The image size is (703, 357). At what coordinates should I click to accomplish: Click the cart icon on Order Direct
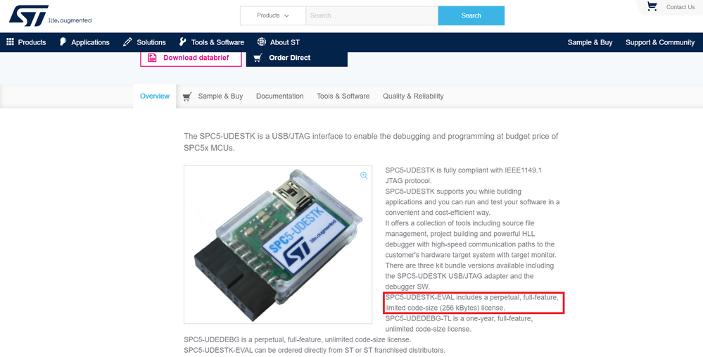[x=258, y=58]
